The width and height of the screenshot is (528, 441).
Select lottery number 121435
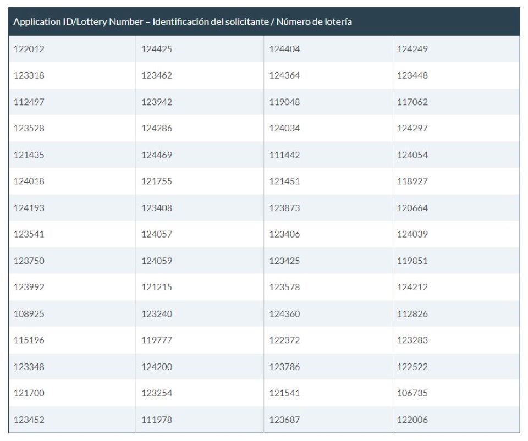click(29, 155)
